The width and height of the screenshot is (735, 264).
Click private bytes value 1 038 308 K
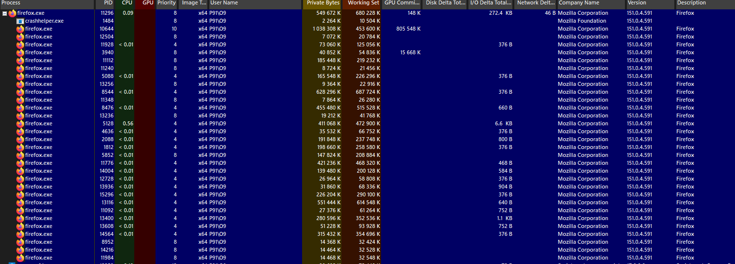click(326, 29)
